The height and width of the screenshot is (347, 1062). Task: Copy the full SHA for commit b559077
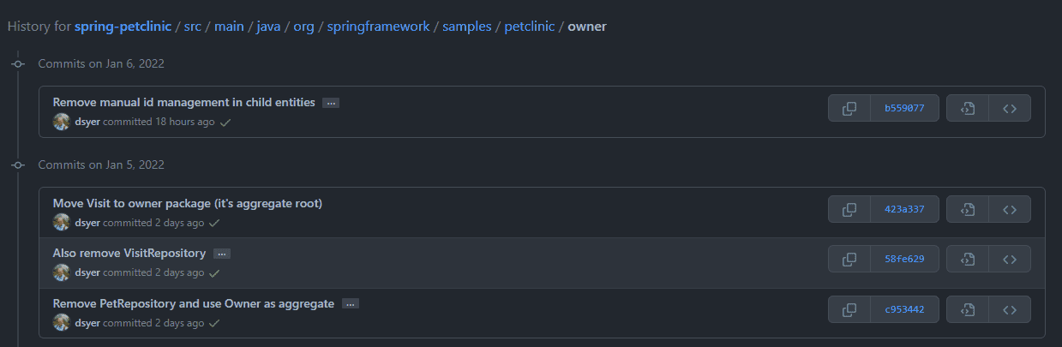coord(849,109)
